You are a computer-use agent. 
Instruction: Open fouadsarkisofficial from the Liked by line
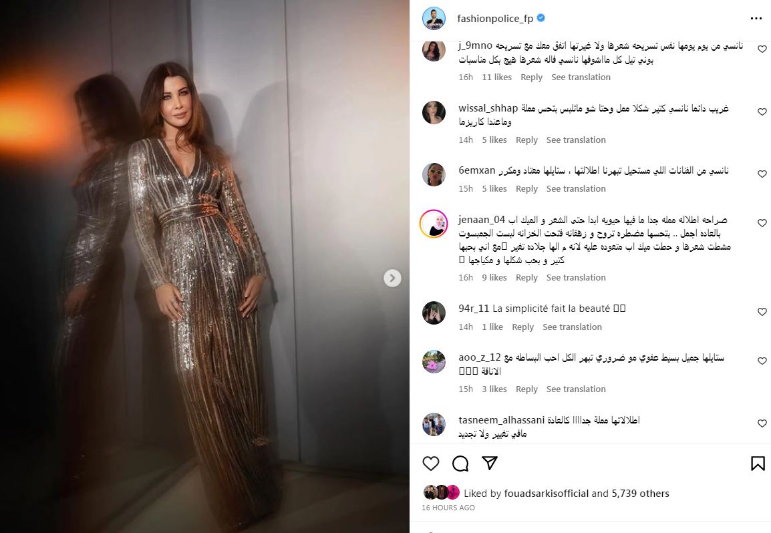547,493
